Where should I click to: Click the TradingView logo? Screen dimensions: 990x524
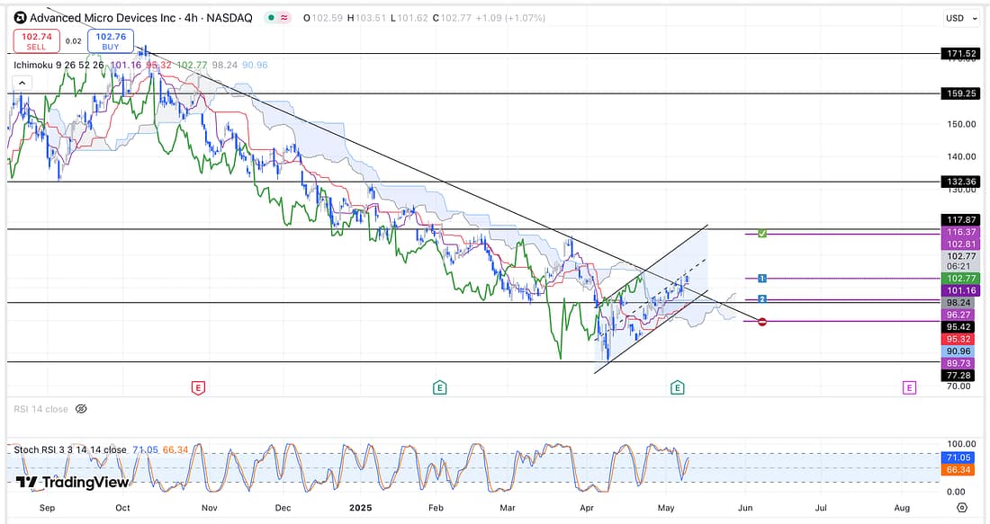pos(72,482)
